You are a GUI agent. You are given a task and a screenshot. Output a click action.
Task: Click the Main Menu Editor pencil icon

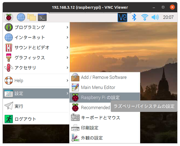75,87
